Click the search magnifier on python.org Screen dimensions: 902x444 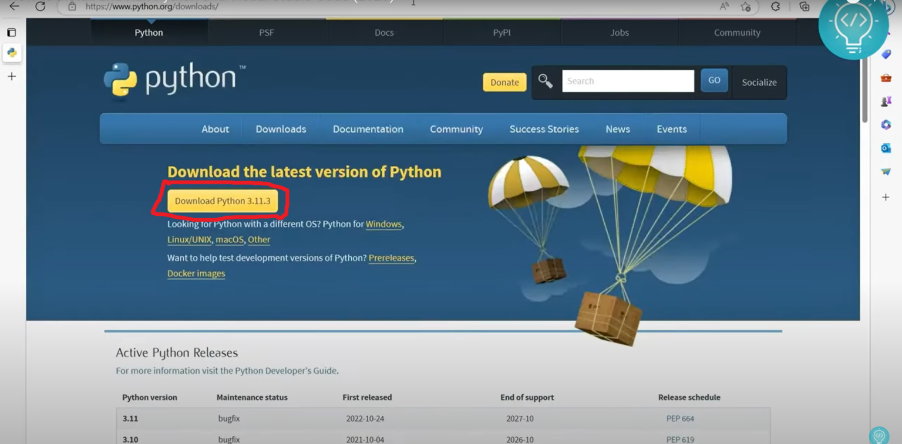click(x=545, y=82)
